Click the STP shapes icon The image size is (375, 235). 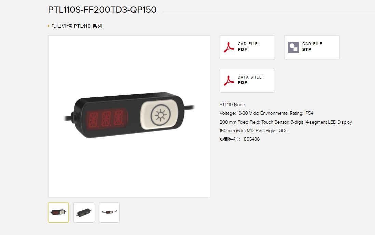click(293, 47)
